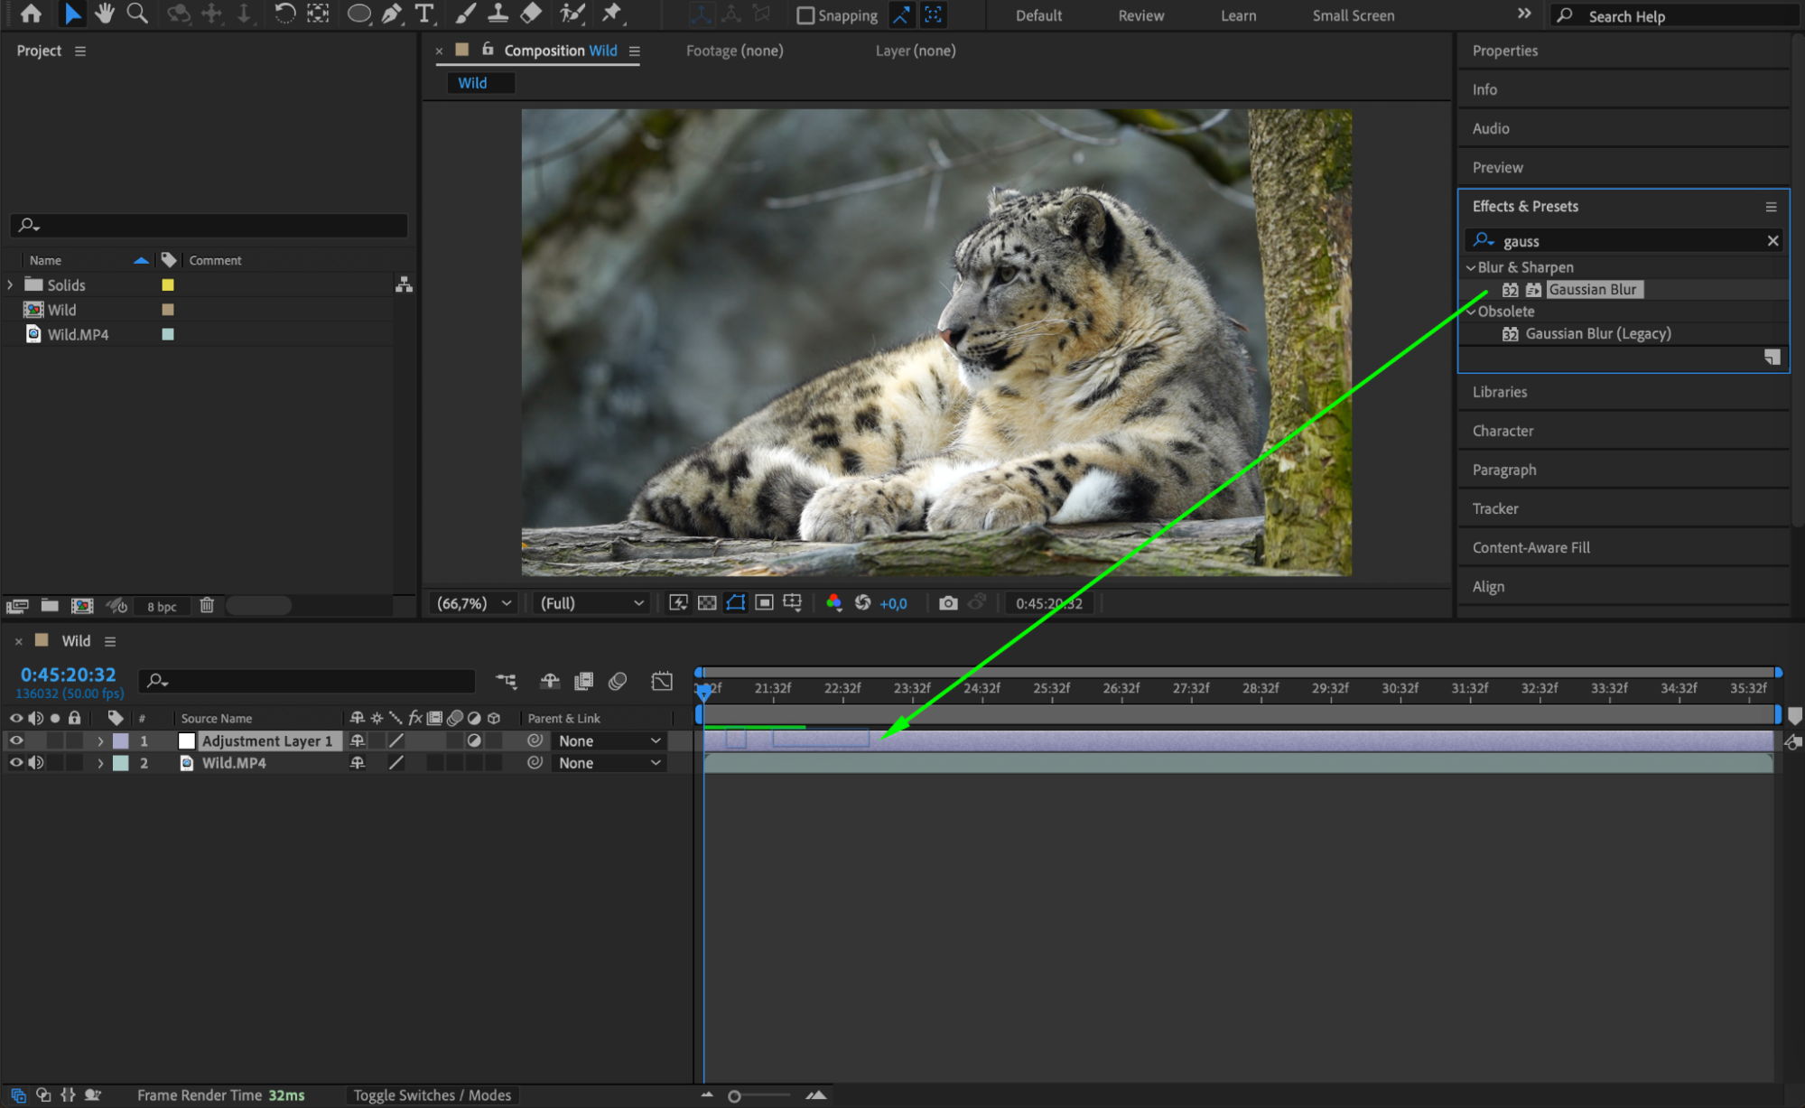Image resolution: width=1805 pixels, height=1108 pixels.
Task: Clear the gauss effects search field
Action: click(x=1772, y=241)
